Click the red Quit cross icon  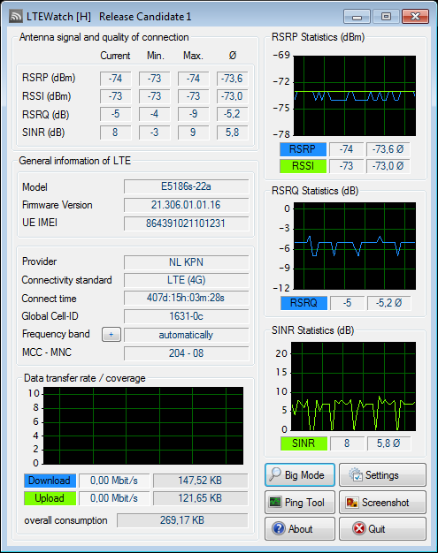(x=359, y=528)
